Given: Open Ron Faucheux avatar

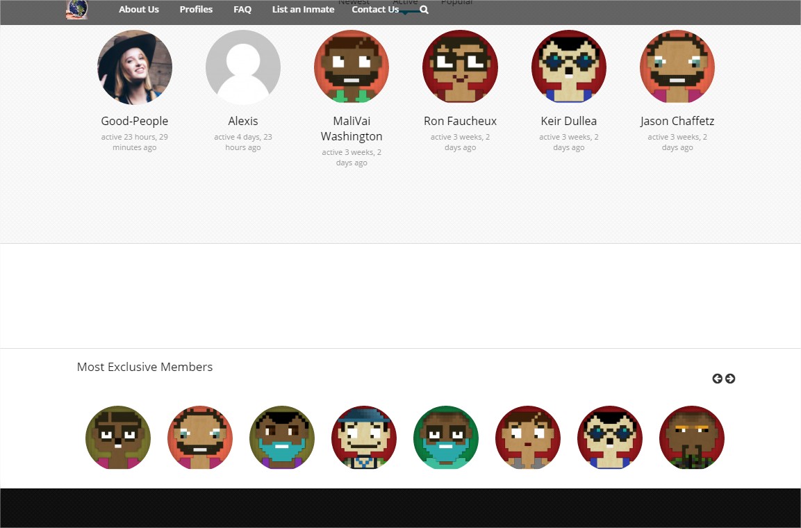Looking at the screenshot, I should (x=461, y=67).
